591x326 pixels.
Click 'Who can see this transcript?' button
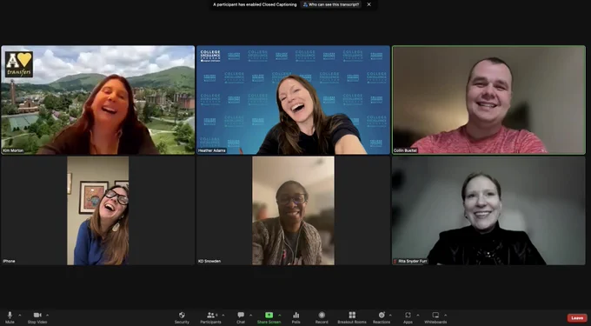(x=331, y=4)
